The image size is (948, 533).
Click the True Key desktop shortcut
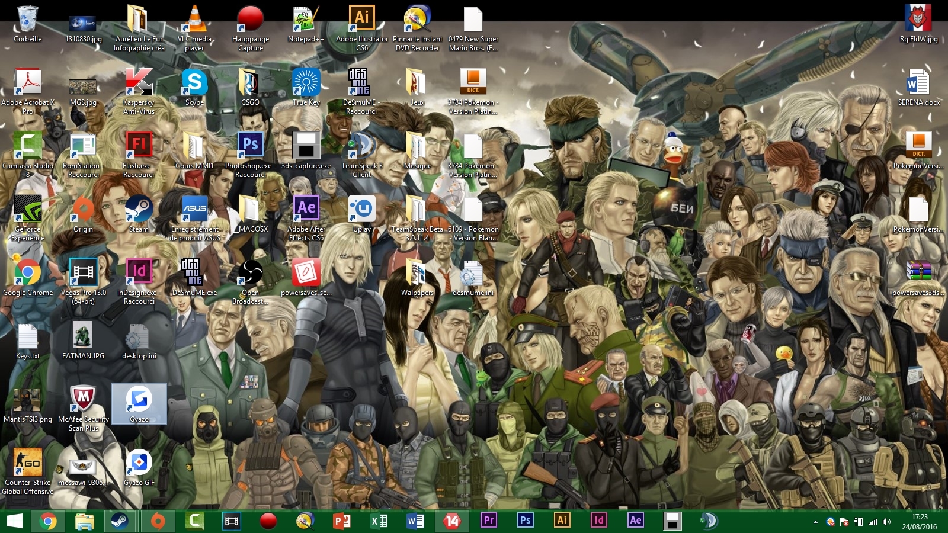tap(306, 87)
